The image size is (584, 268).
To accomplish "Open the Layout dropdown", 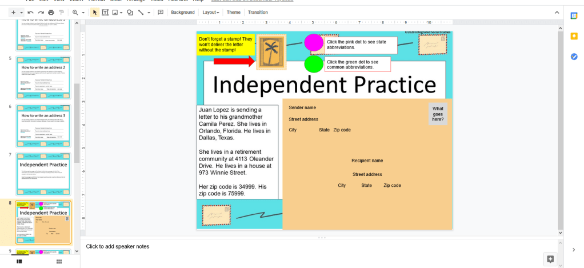I will [x=211, y=12].
